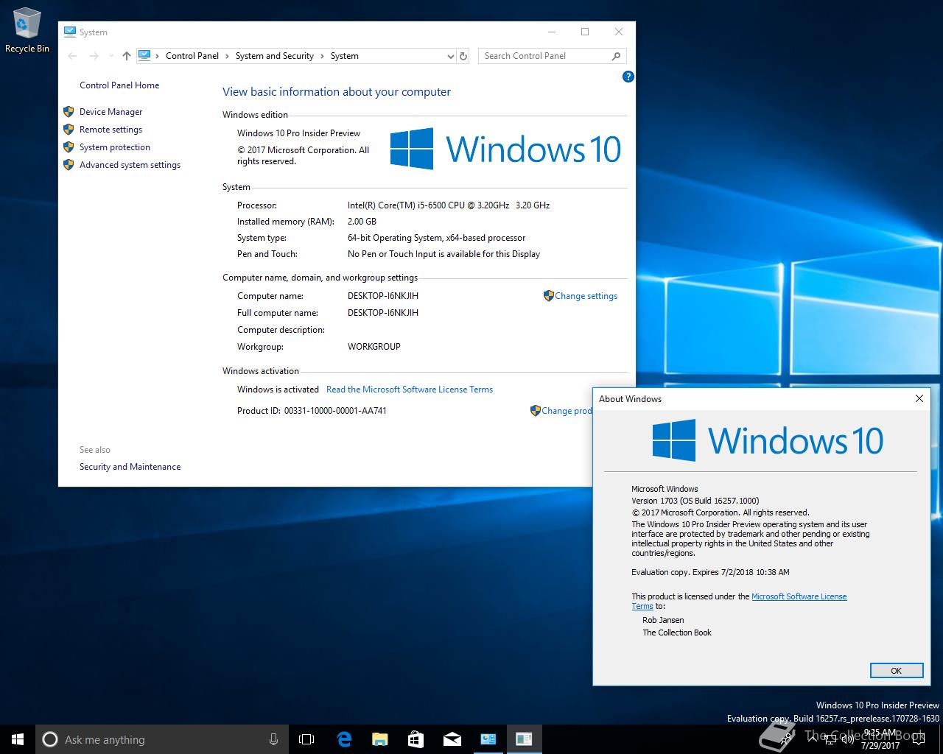Click the 2.00 GB installed memory value
The height and width of the screenshot is (754, 943).
coord(362,222)
